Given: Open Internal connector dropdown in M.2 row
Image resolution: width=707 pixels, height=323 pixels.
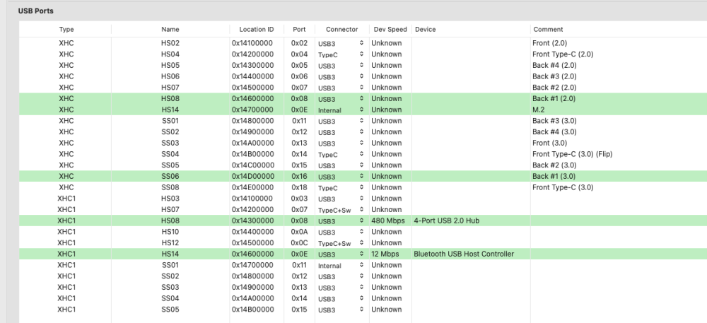Looking at the screenshot, I should (x=341, y=110).
